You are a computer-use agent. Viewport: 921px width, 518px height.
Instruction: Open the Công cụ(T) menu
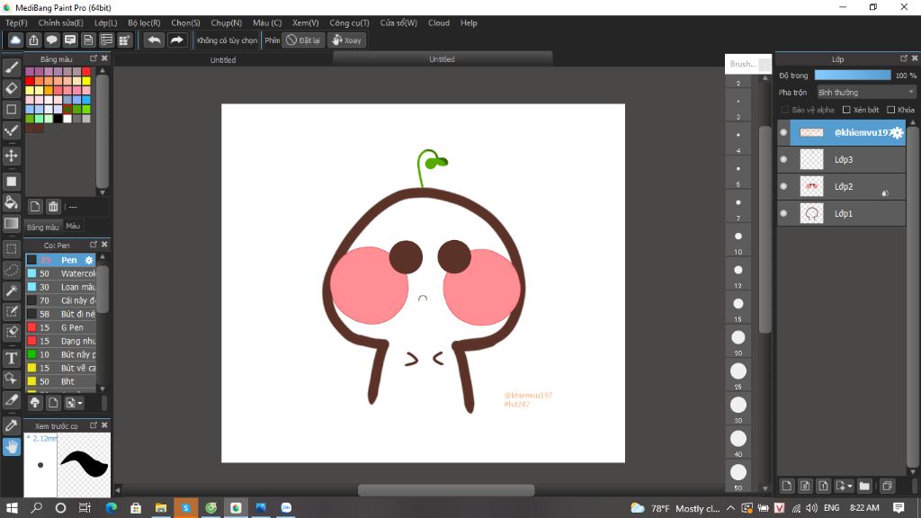coord(349,22)
